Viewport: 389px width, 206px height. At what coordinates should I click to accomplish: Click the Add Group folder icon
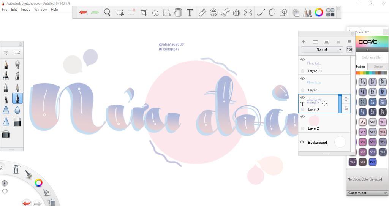315,41
